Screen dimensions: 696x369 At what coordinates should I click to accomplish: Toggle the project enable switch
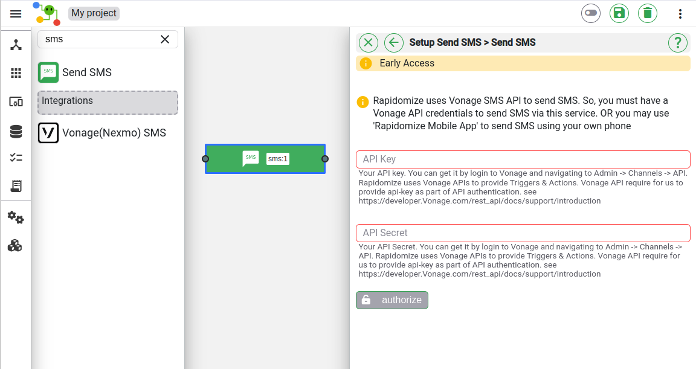(x=590, y=13)
